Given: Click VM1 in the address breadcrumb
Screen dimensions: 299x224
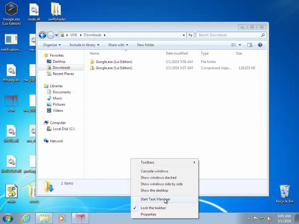Looking at the screenshot, I should (x=74, y=35).
